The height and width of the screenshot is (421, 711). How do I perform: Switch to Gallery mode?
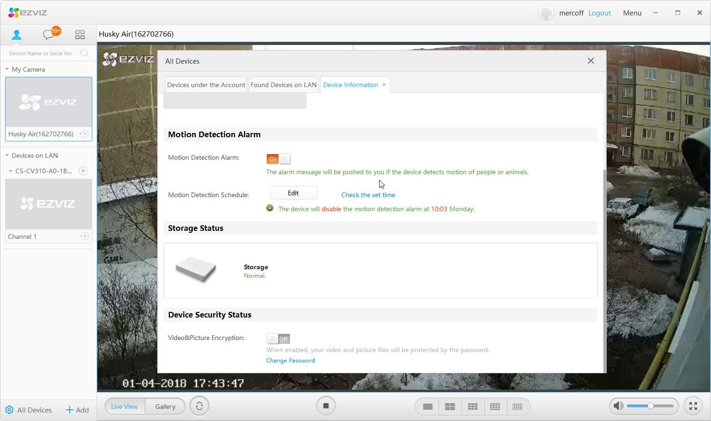pos(165,406)
